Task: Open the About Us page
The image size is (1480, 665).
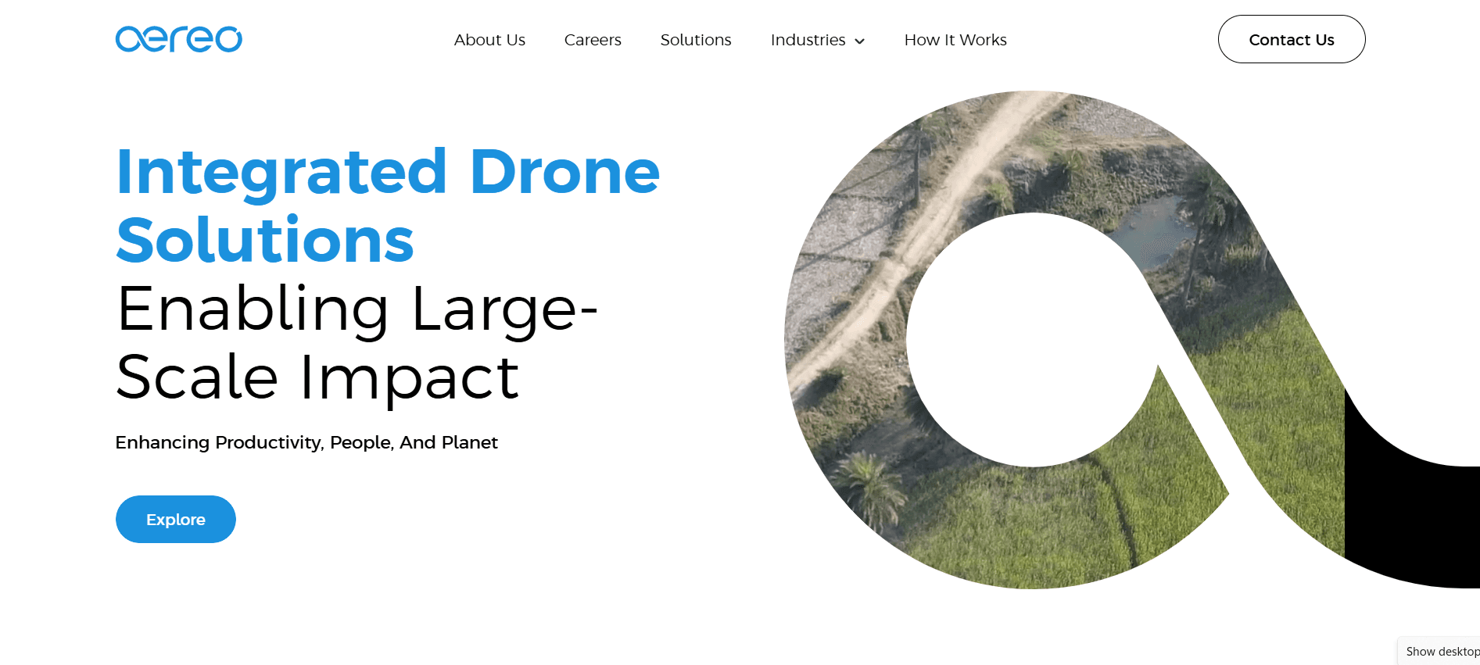Action: tap(489, 40)
